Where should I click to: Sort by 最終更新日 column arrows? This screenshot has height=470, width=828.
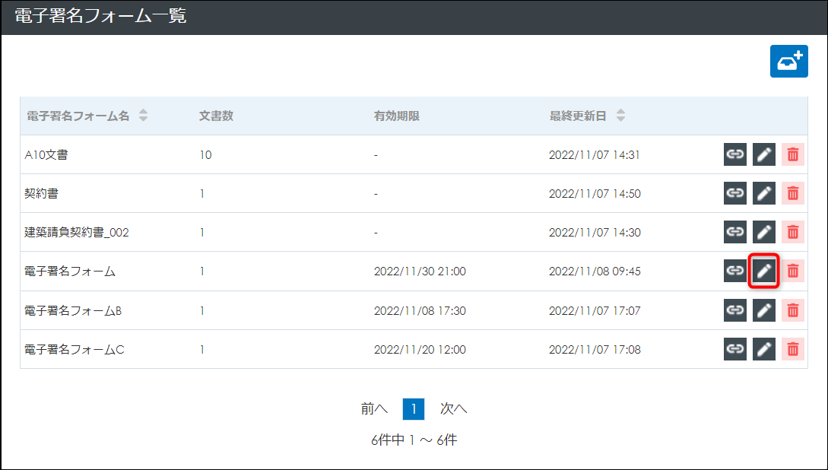tap(621, 116)
